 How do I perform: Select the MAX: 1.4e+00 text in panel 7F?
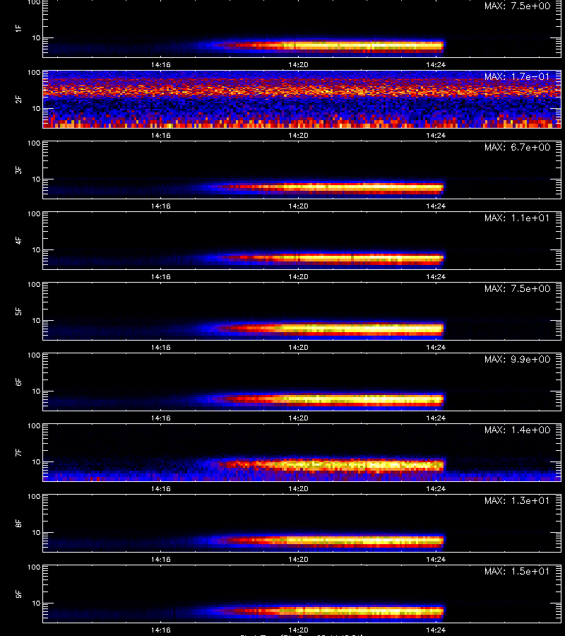click(x=518, y=430)
